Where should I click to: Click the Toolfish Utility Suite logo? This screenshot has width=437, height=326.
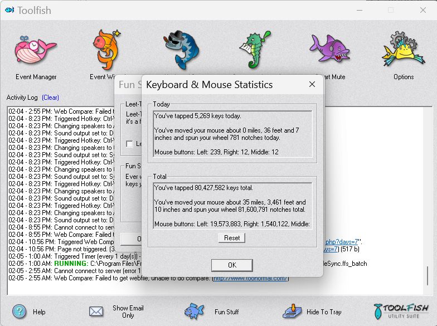[401, 311]
